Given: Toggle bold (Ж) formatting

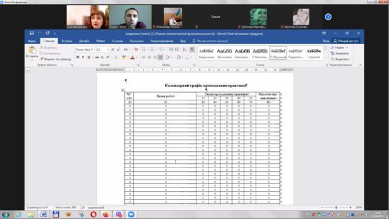Looking at the screenshot, I should point(78,57).
